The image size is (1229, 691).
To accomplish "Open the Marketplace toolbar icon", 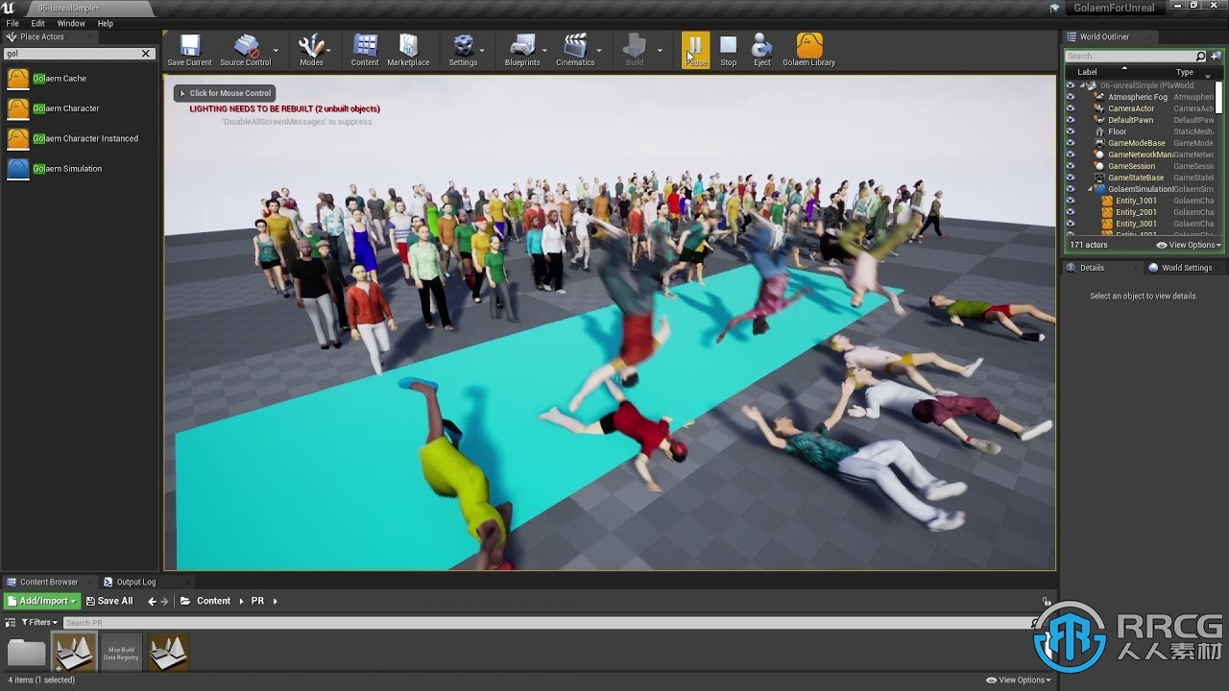I will coord(408,50).
